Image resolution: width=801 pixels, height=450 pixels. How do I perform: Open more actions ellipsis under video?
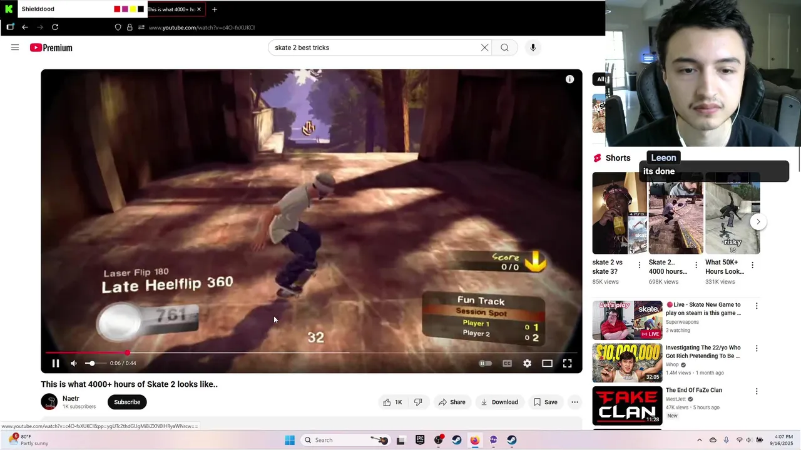coord(574,402)
